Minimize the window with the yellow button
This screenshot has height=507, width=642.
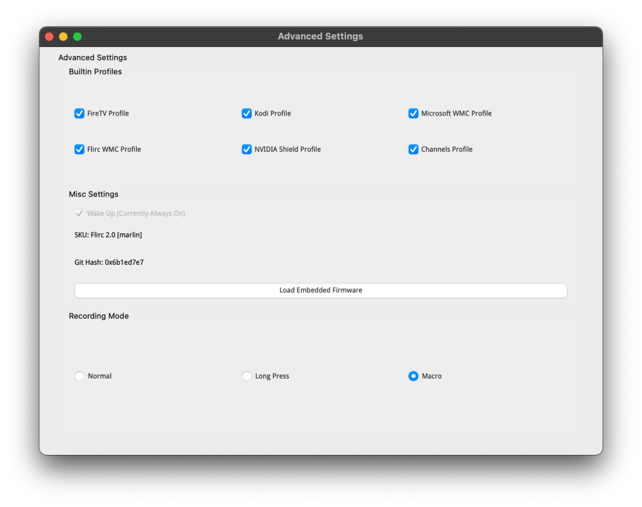coord(64,37)
